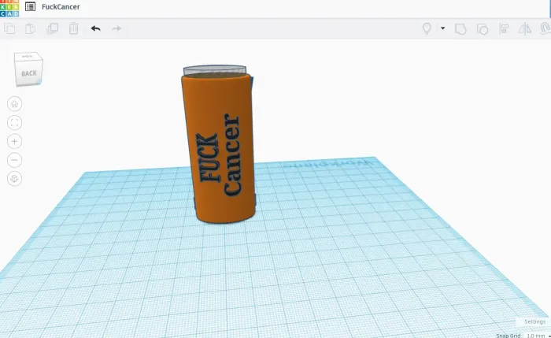The width and height of the screenshot is (551, 338).
Task: Zoom in with the plus button
Action: point(14,141)
